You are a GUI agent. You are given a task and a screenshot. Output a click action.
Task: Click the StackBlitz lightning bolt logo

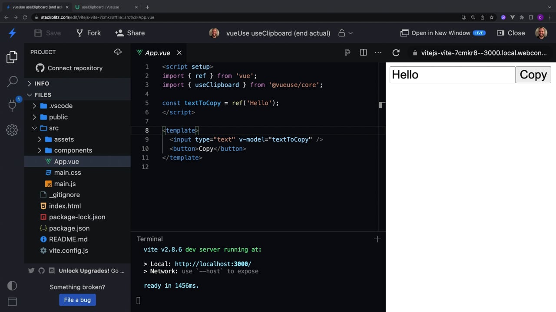coord(12,33)
